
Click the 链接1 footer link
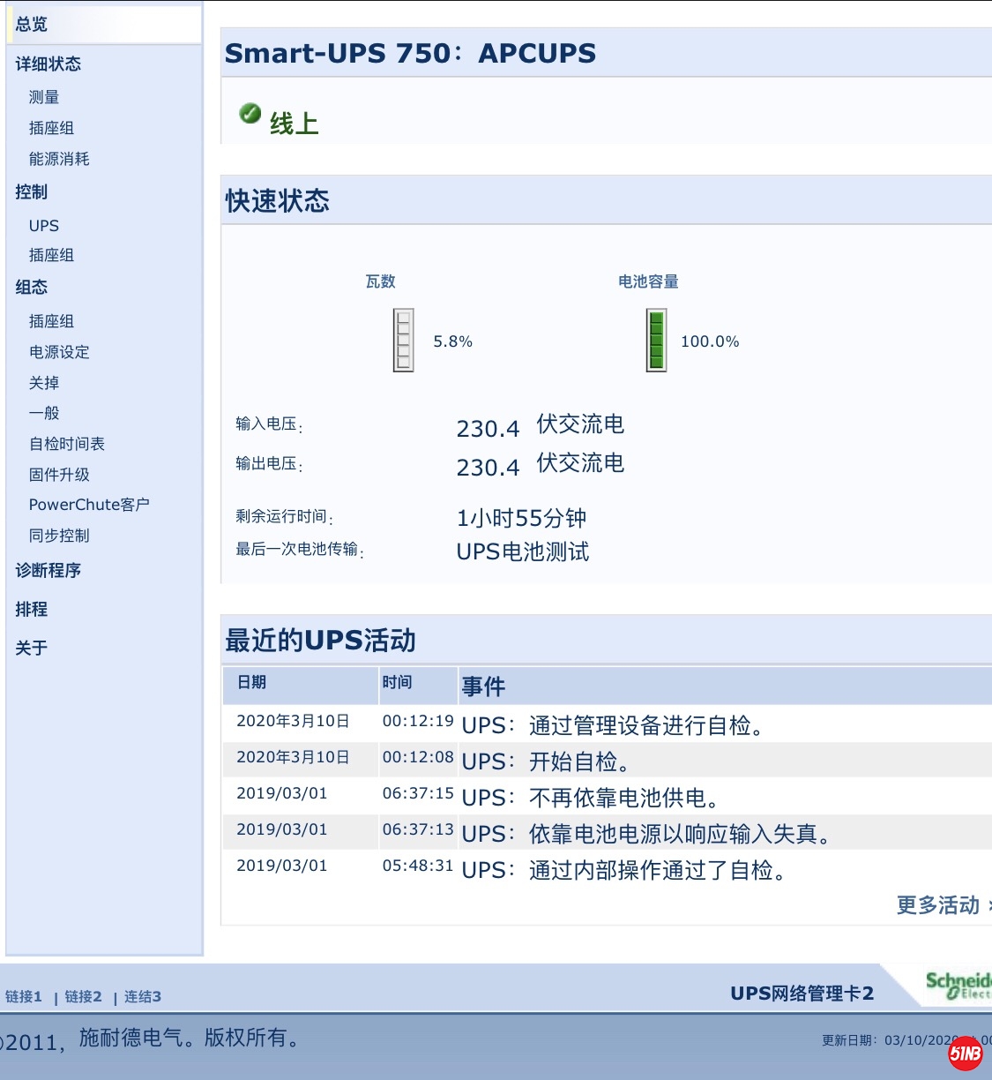tap(24, 997)
